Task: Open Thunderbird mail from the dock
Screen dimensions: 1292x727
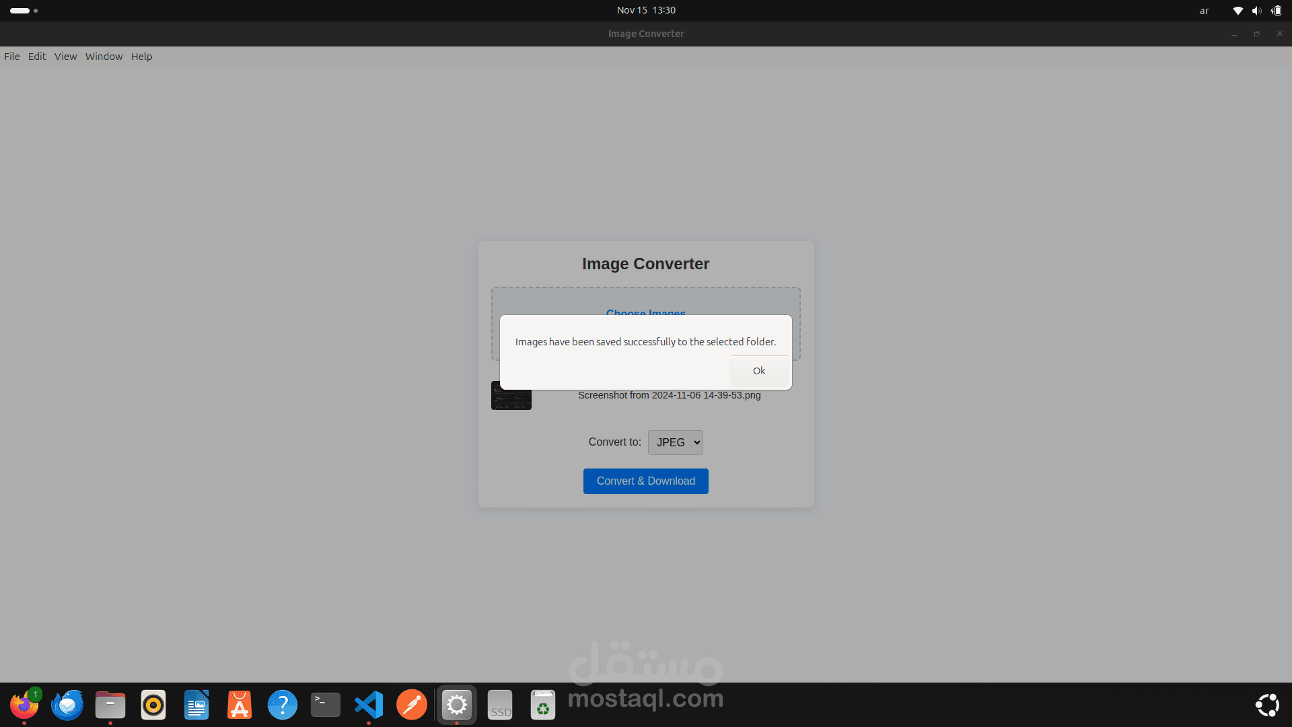Action: [x=67, y=705]
